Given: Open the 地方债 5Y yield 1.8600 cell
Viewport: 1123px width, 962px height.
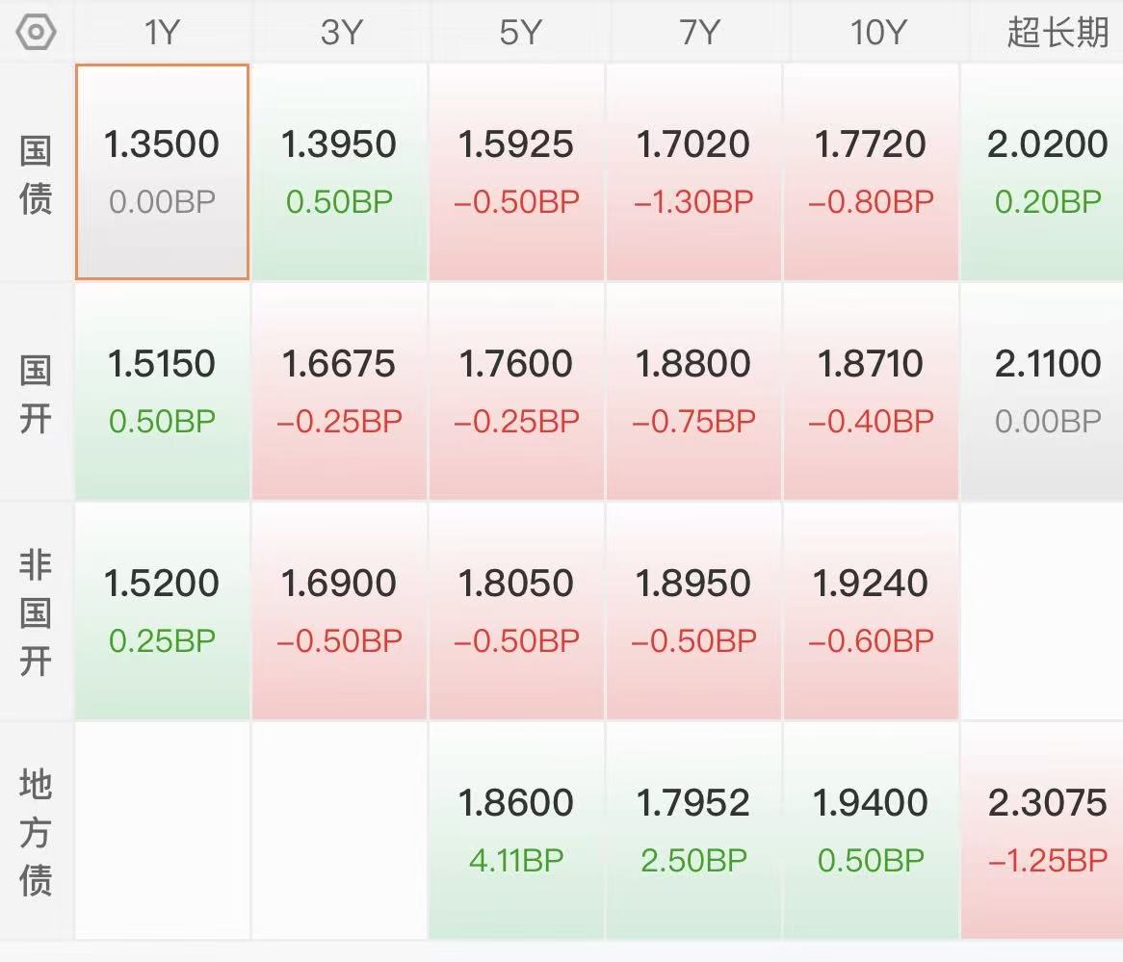Looking at the screenshot, I should point(516,830).
